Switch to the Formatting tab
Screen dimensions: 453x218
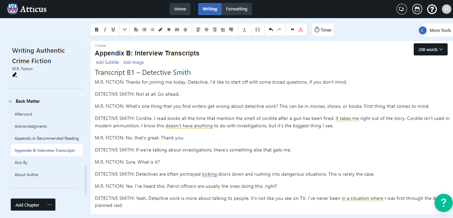pyautogui.click(x=236, y=9)
